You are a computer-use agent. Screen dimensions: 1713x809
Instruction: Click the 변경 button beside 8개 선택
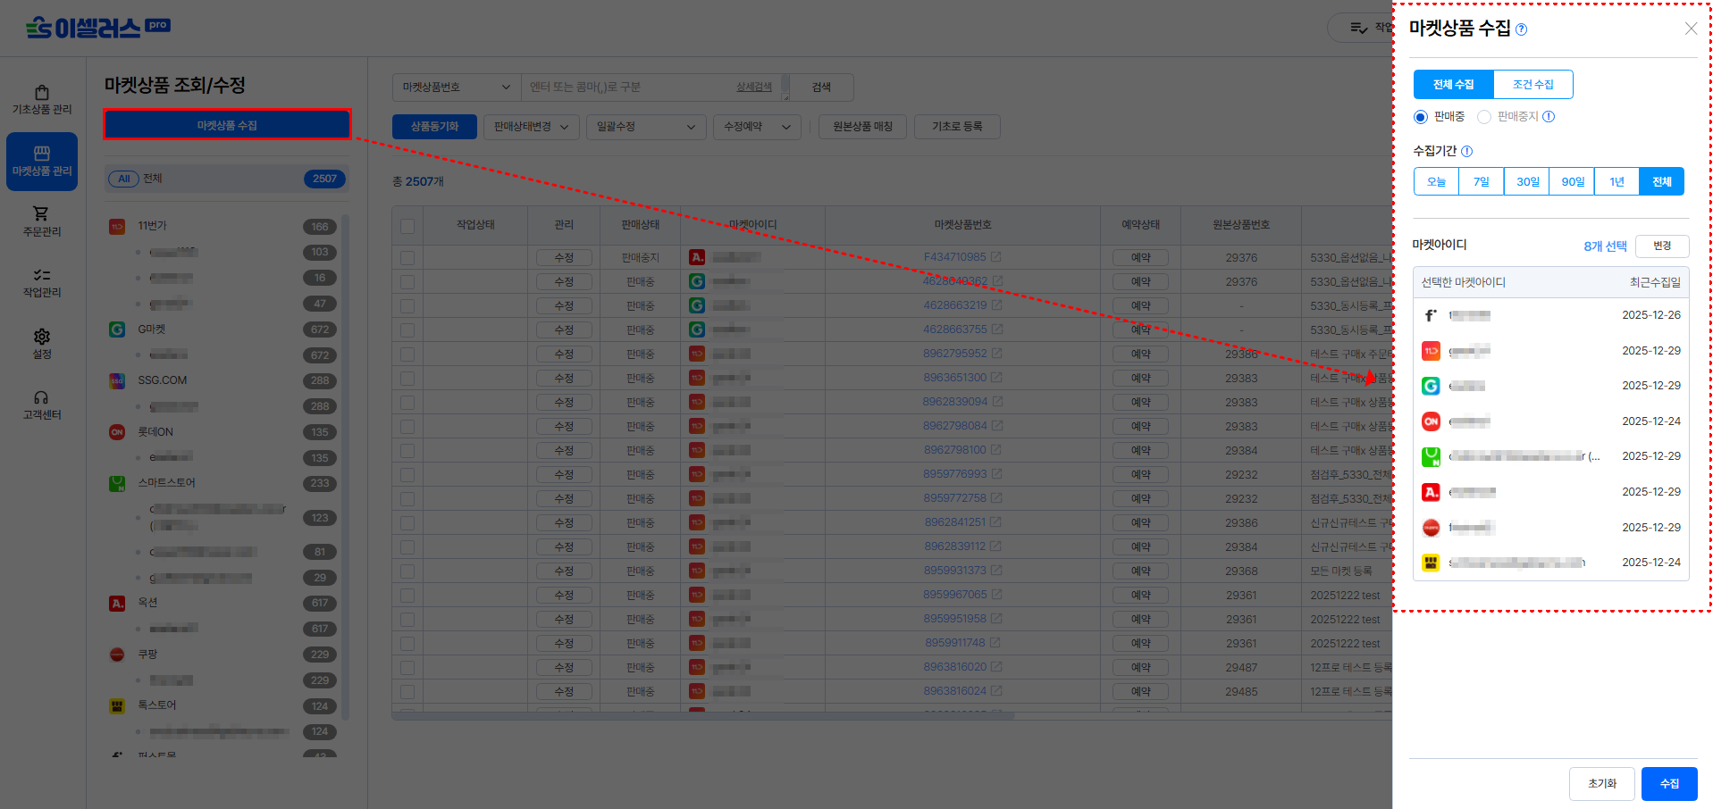[1662, 246]
